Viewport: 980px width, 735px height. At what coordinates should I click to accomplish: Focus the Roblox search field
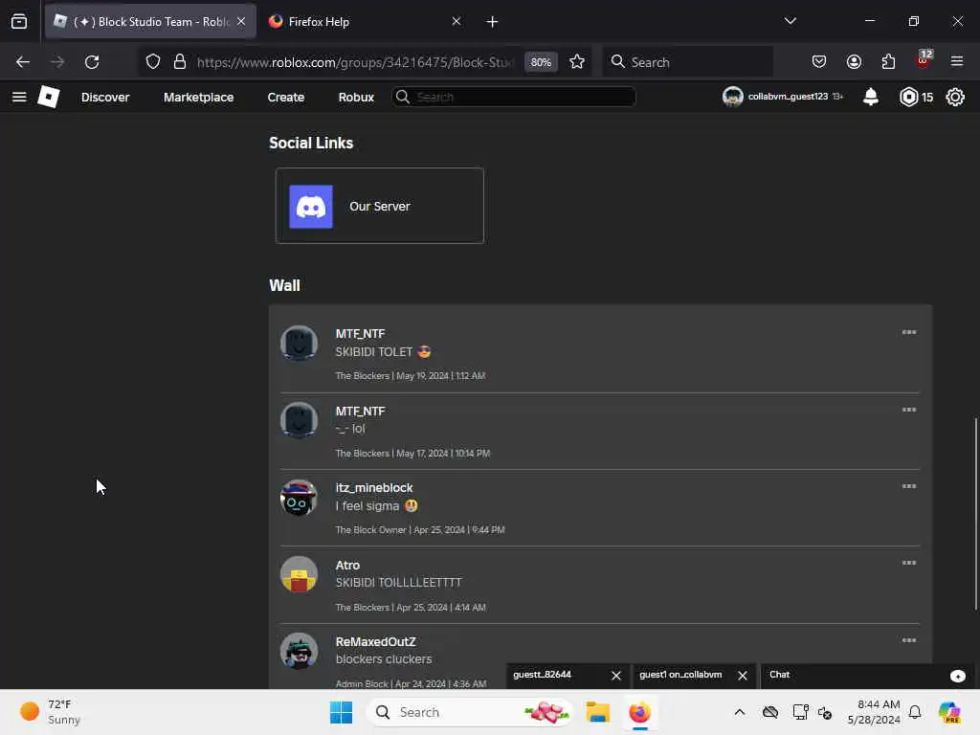(514, 97)
